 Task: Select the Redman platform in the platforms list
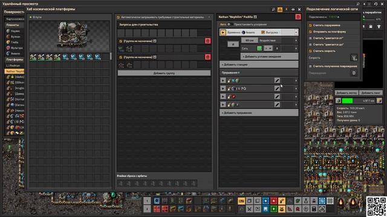[15, 66]
